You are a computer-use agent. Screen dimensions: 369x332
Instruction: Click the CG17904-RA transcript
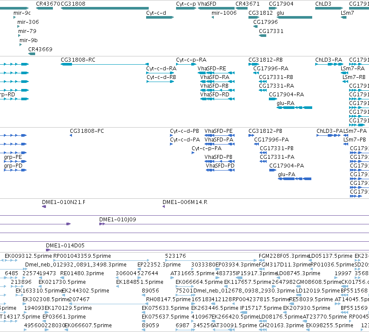click(273, 99)
